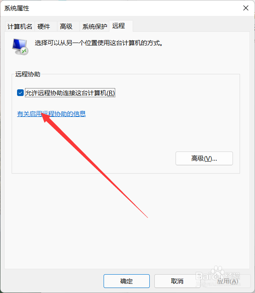
Task: Click the 应用(A) button
Action: (228, 281)
